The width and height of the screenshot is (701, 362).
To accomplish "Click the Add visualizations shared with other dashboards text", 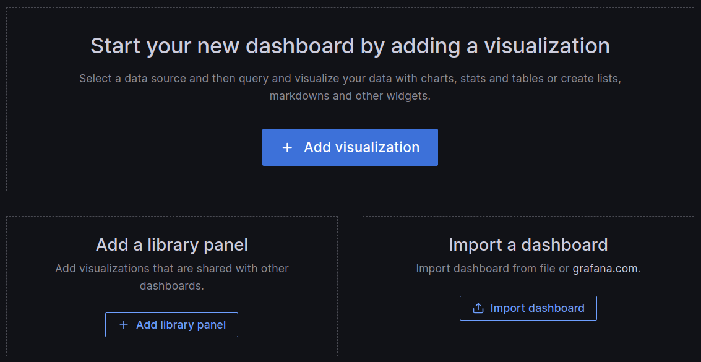I will point(171,275).
